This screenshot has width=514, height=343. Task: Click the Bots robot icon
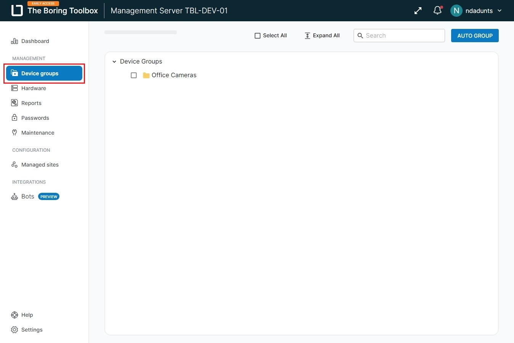[x=14, y=197]
